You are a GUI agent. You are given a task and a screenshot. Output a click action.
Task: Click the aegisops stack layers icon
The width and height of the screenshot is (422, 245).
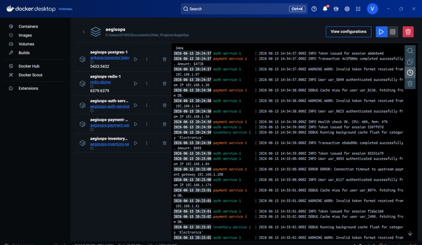tap(95, 32)
